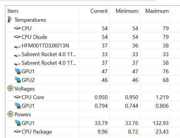
Task: Select the CPU Package power row
Action: tap(37, 132)
